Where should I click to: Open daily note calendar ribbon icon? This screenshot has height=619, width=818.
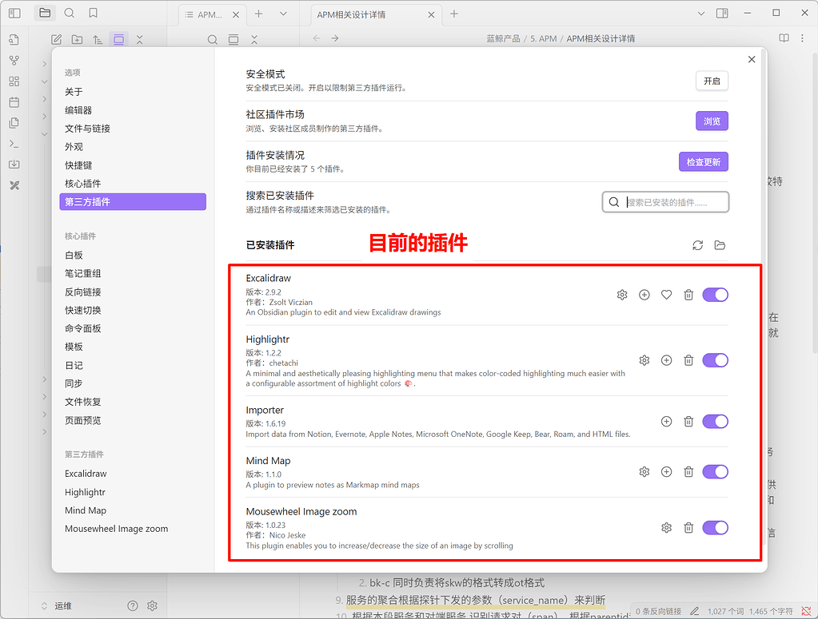(x=14, y=102)
